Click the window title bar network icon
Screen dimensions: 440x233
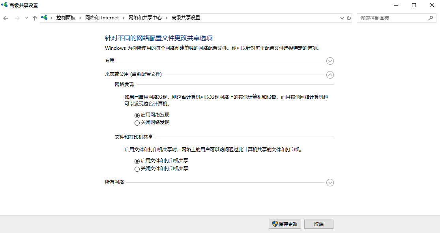(x=4, y=5)
